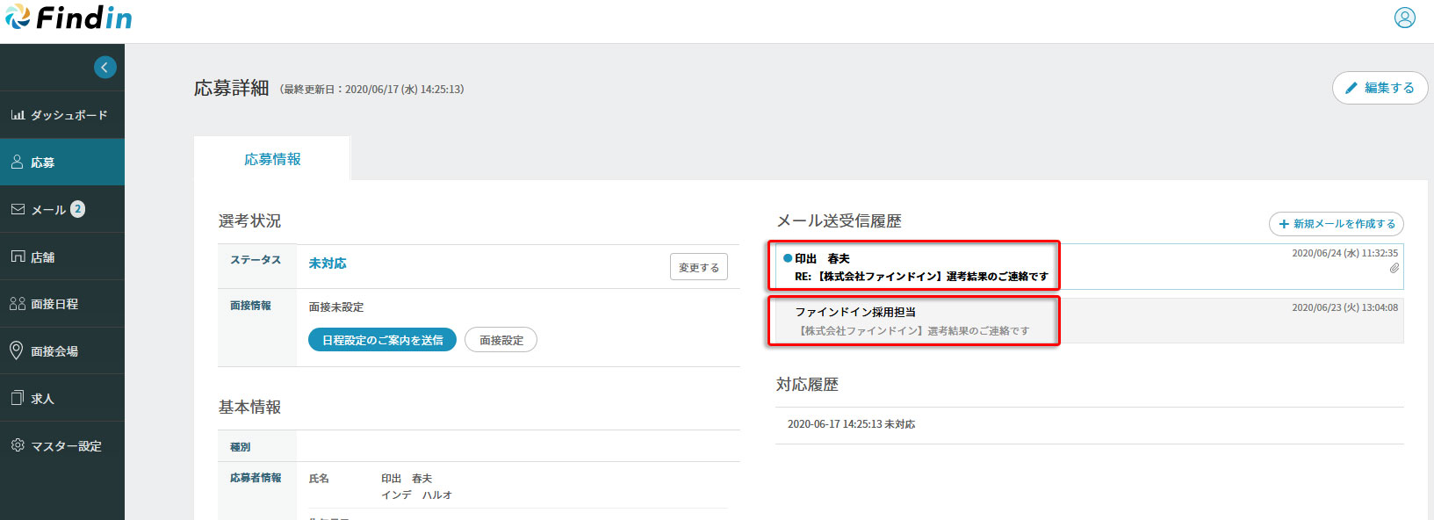Switch to the 応募情報 tab
Image resolution: width=1434 pixels, height=520 pixels.
coord(272,159)
